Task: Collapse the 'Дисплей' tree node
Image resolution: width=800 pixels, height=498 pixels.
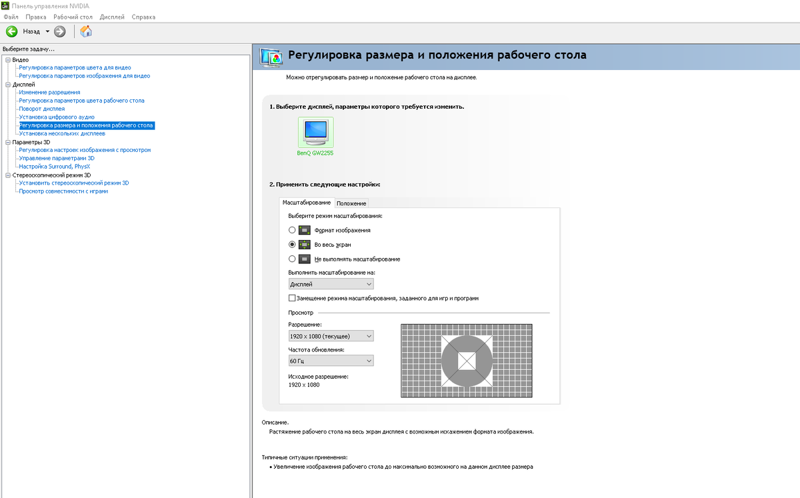Action: 8,85
